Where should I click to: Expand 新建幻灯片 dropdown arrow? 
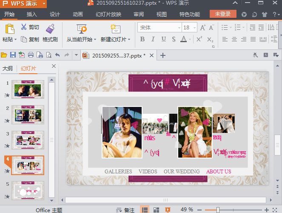[129, 39]
